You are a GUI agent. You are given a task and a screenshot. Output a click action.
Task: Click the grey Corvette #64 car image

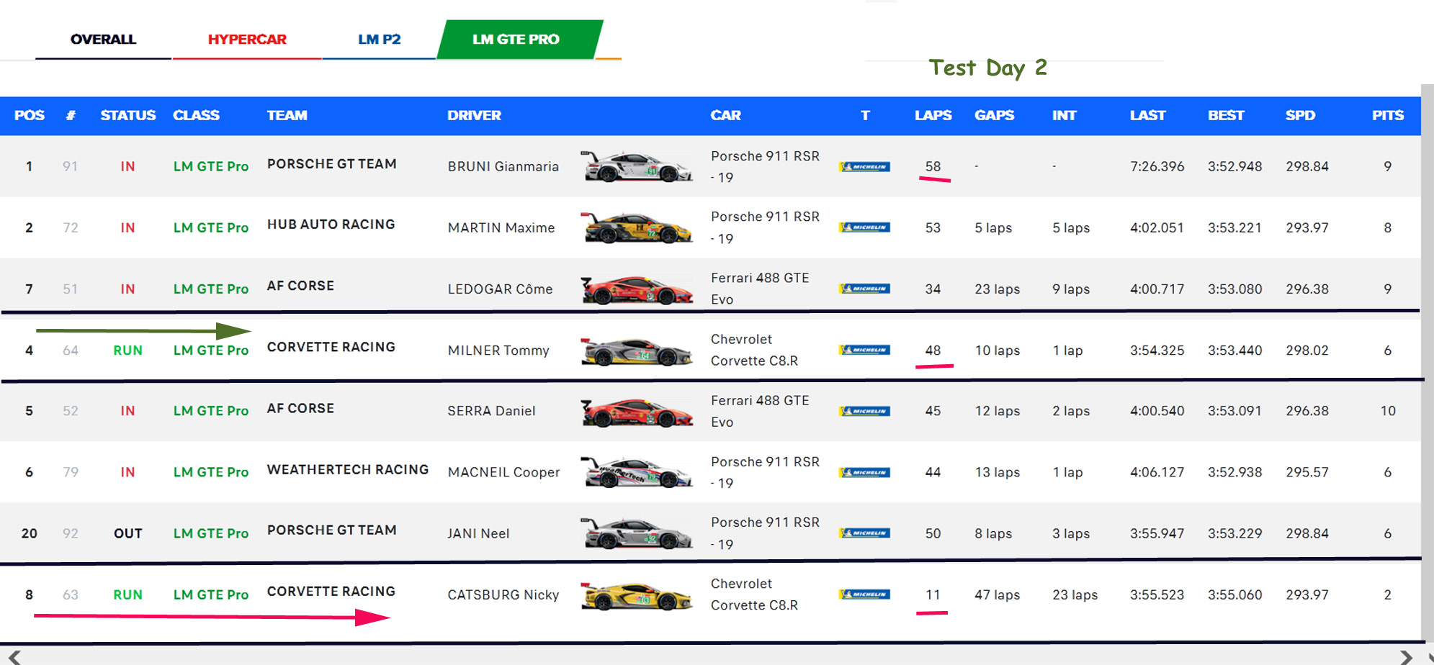(637, 351)
